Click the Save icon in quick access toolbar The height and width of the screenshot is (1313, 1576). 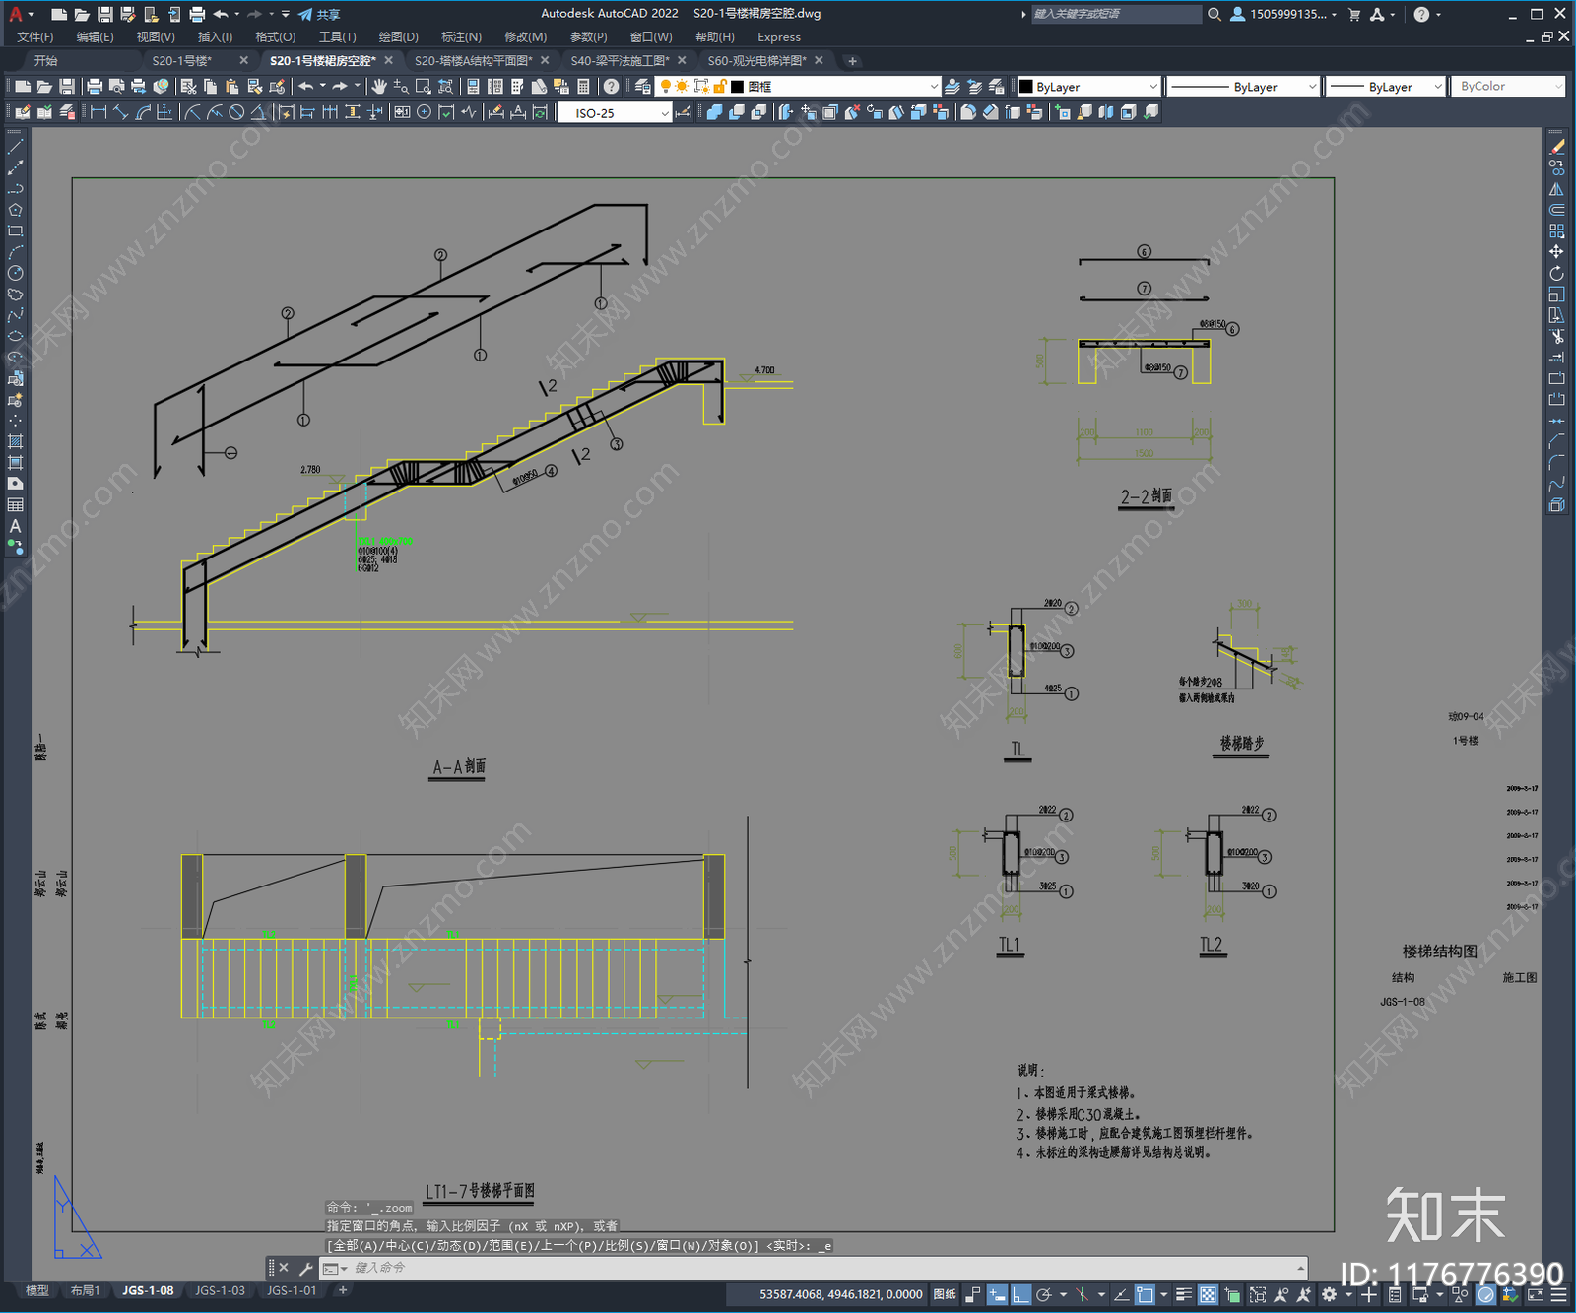pyautogui.click(x=104, y=14)
